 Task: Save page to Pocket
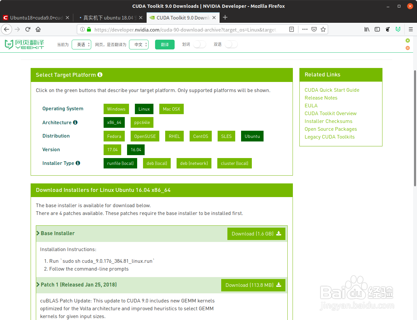314,29
